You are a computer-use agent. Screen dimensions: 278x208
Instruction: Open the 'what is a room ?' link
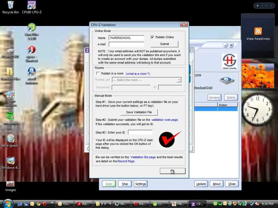click(138, 74)
